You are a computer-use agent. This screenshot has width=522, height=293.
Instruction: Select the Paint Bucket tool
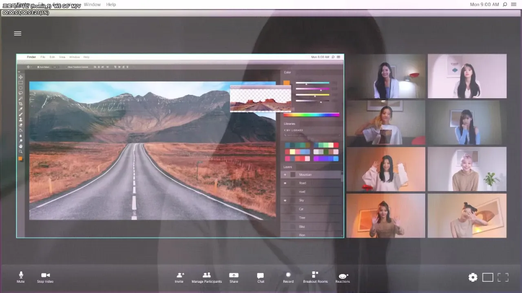pos(20,130)
